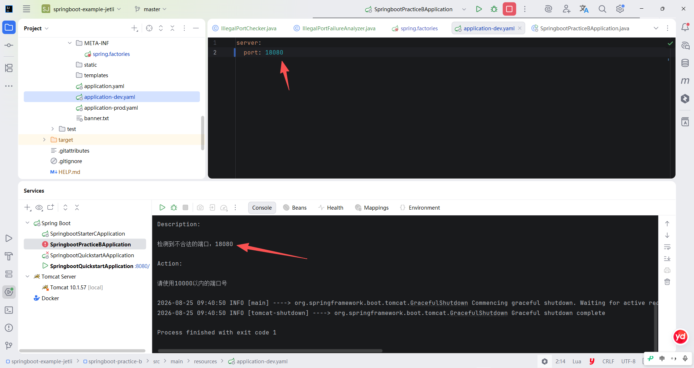The image size is (694, 368).
Task: Debug service in Services toolbar
Action: coord(174,207)
